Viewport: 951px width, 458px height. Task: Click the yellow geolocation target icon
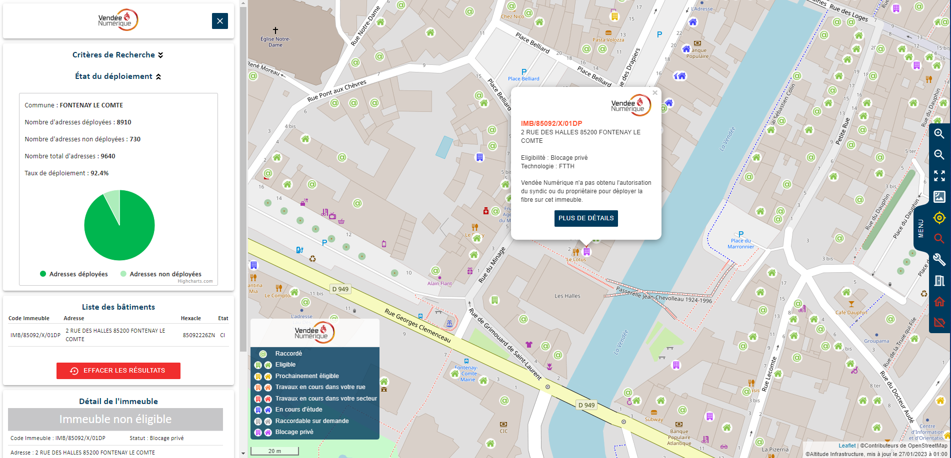click(x=939, y=218)
